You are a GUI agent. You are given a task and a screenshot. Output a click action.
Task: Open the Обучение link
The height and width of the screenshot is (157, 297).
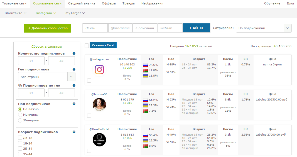272,3
